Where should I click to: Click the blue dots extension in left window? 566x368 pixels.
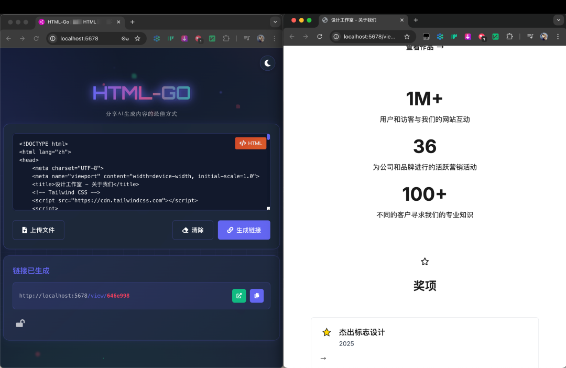pos(157,38)
